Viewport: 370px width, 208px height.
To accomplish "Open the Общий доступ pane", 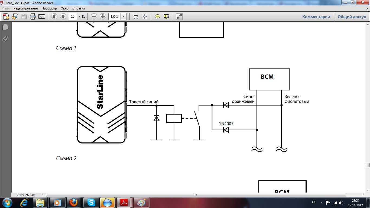I will [352, 17].
